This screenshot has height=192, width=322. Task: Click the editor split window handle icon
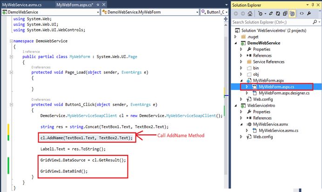click(226, 19)
